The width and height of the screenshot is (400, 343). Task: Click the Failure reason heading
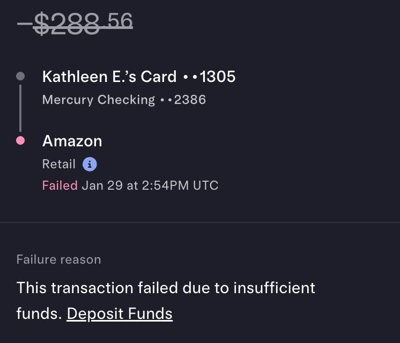coord(58,259)
